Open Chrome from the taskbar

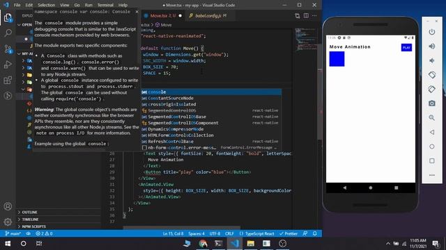[x=203, y=244]
